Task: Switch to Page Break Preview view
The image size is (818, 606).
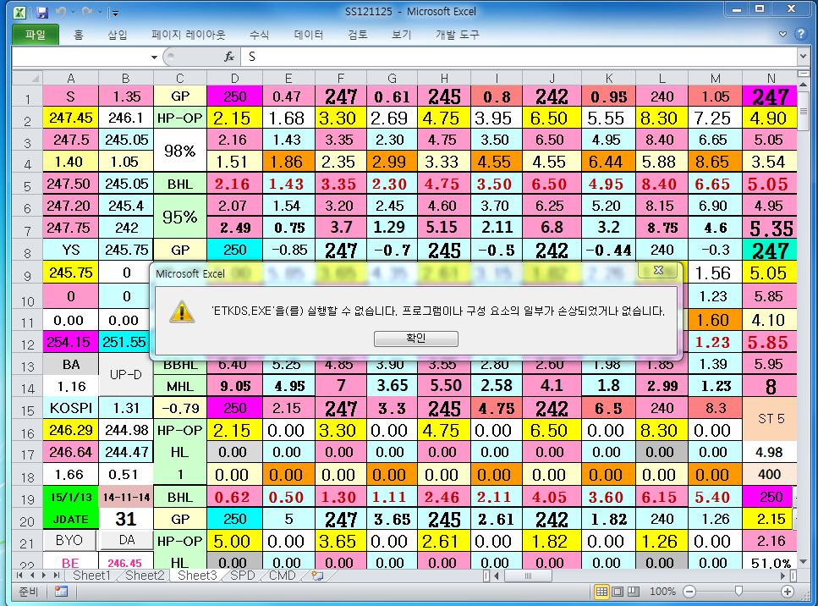Action: click(x=632, y=592)
